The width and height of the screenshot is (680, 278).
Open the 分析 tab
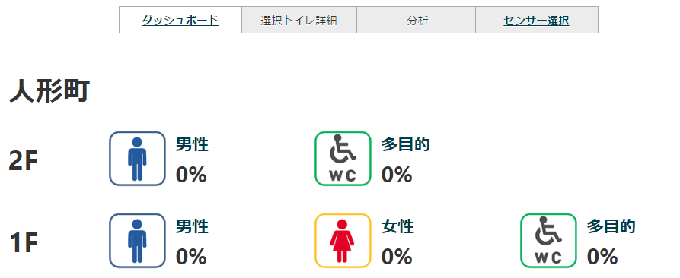pos(416,20)
